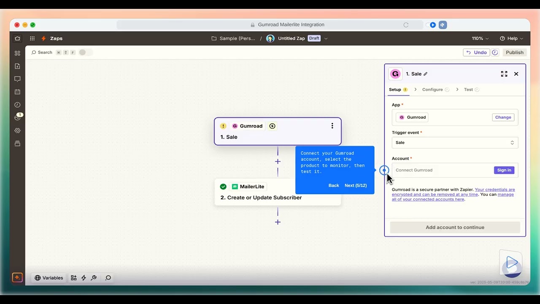The width and height of the screenshot is (540, 304).
Task: Expand the Untitled Zap chevron
Action: click(326, 38)
